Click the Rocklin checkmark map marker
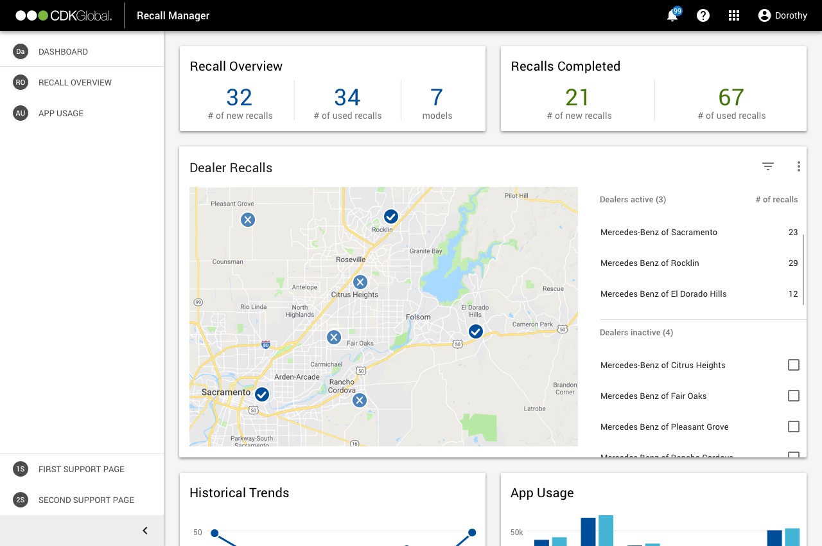The height and width of the screenshot is (546, 822). tap(391, 216)
